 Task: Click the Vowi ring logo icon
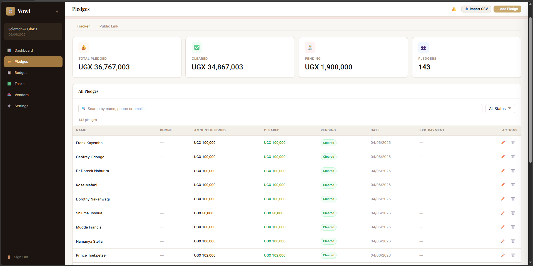(x=11, y=11)
